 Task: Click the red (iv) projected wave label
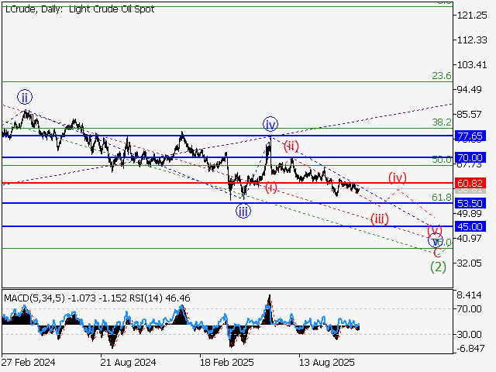(398, 177)
